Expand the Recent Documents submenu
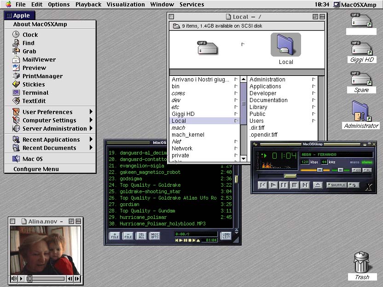 point(50,148)
